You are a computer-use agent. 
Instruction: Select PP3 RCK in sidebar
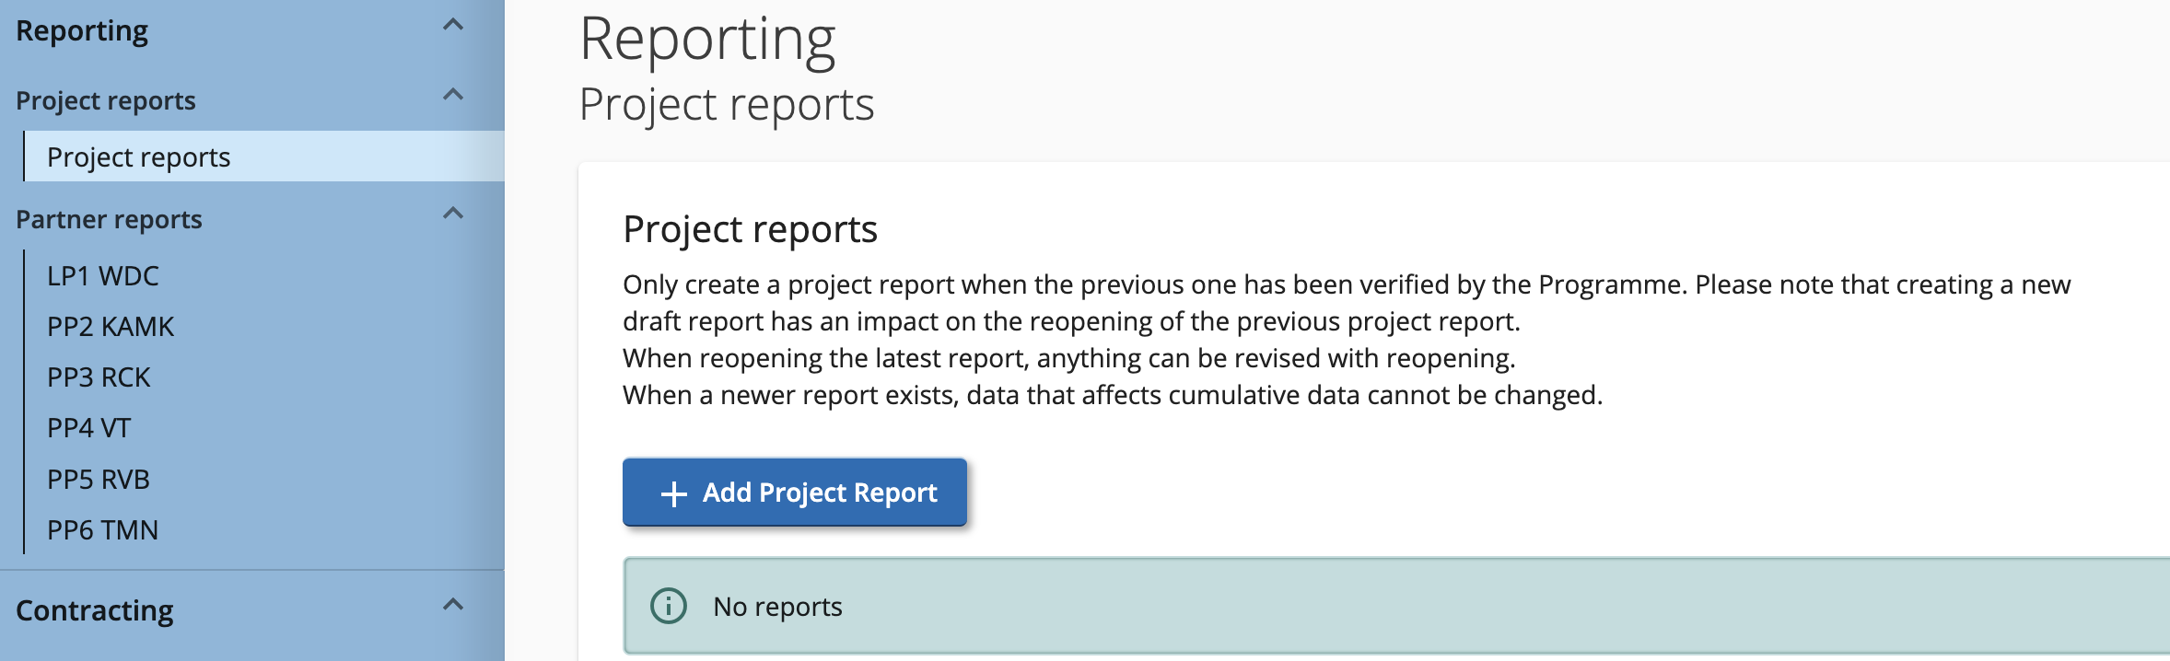click(x=99, y=377)
